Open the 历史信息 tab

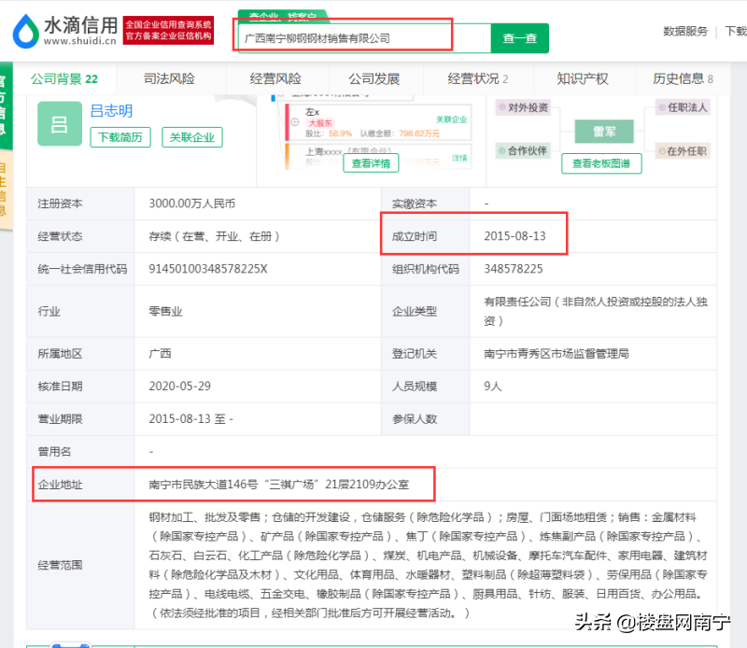click(x=683, y=78)
